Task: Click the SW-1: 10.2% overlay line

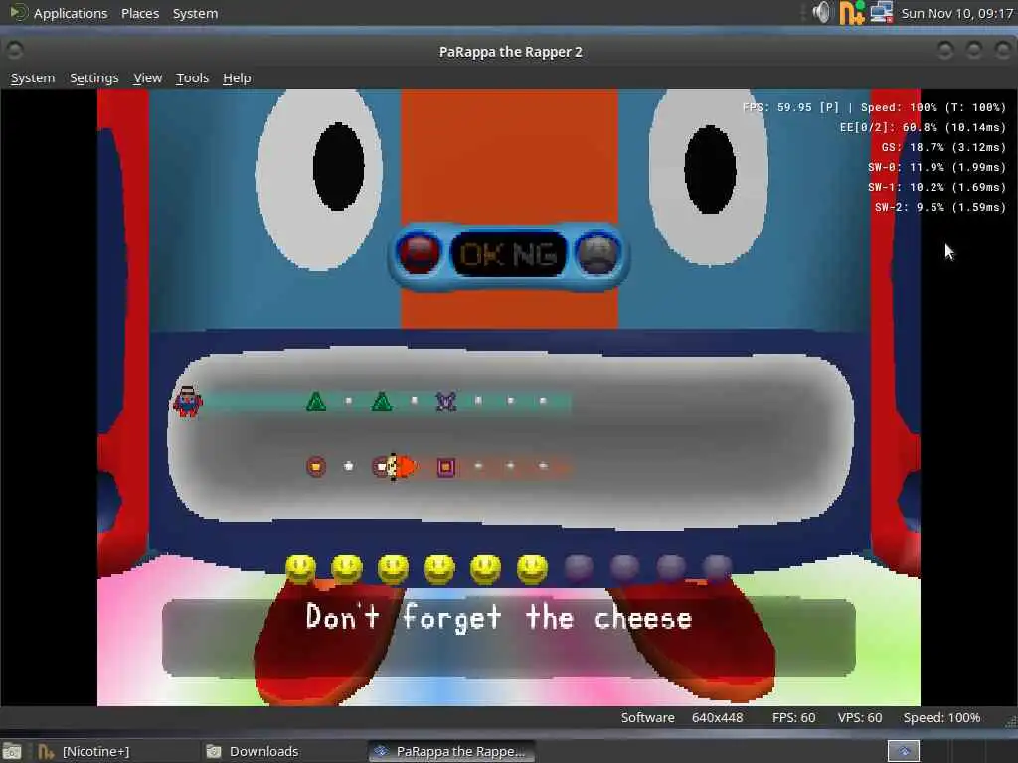Action: [x=936, y=187]
